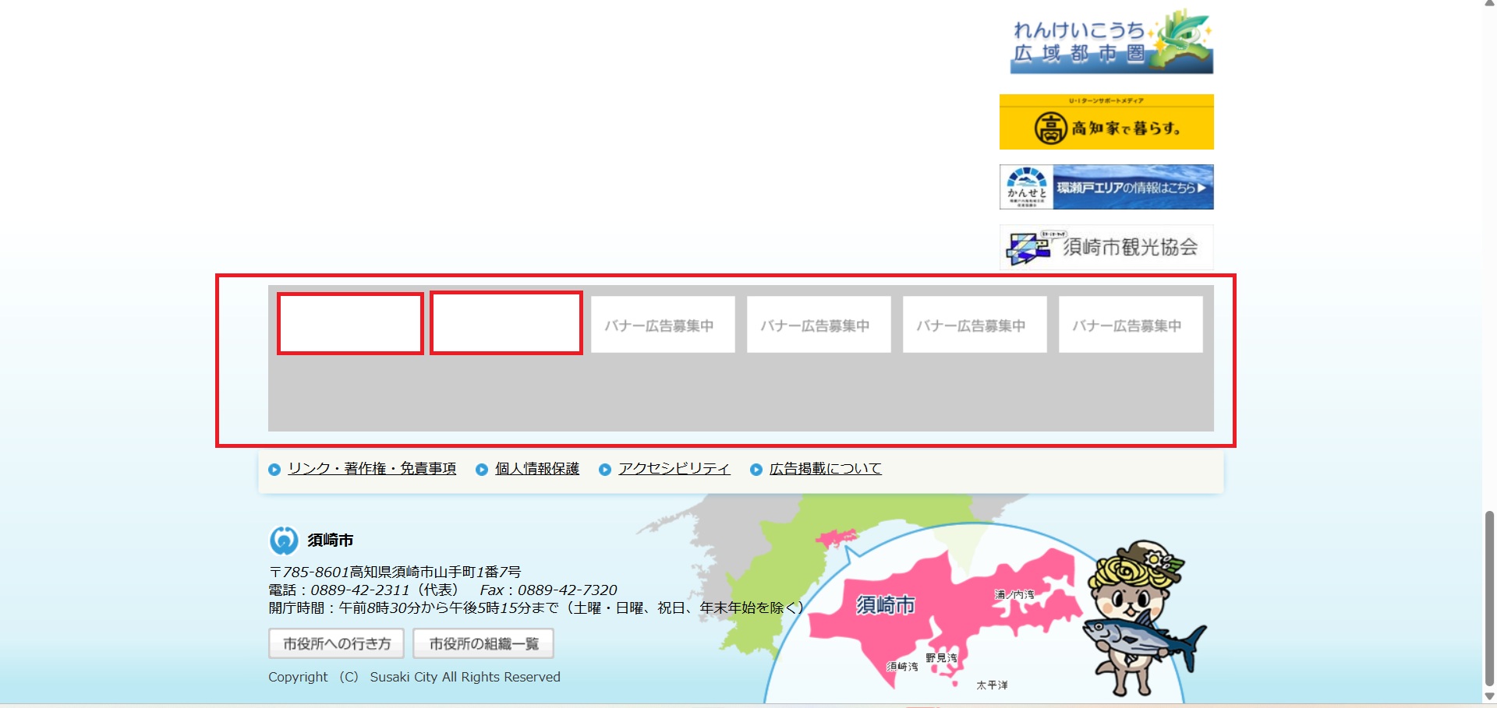The image size is (1497, 708).
Task: Click the third バナー広告募集中 slot
Action: point(663,325)
